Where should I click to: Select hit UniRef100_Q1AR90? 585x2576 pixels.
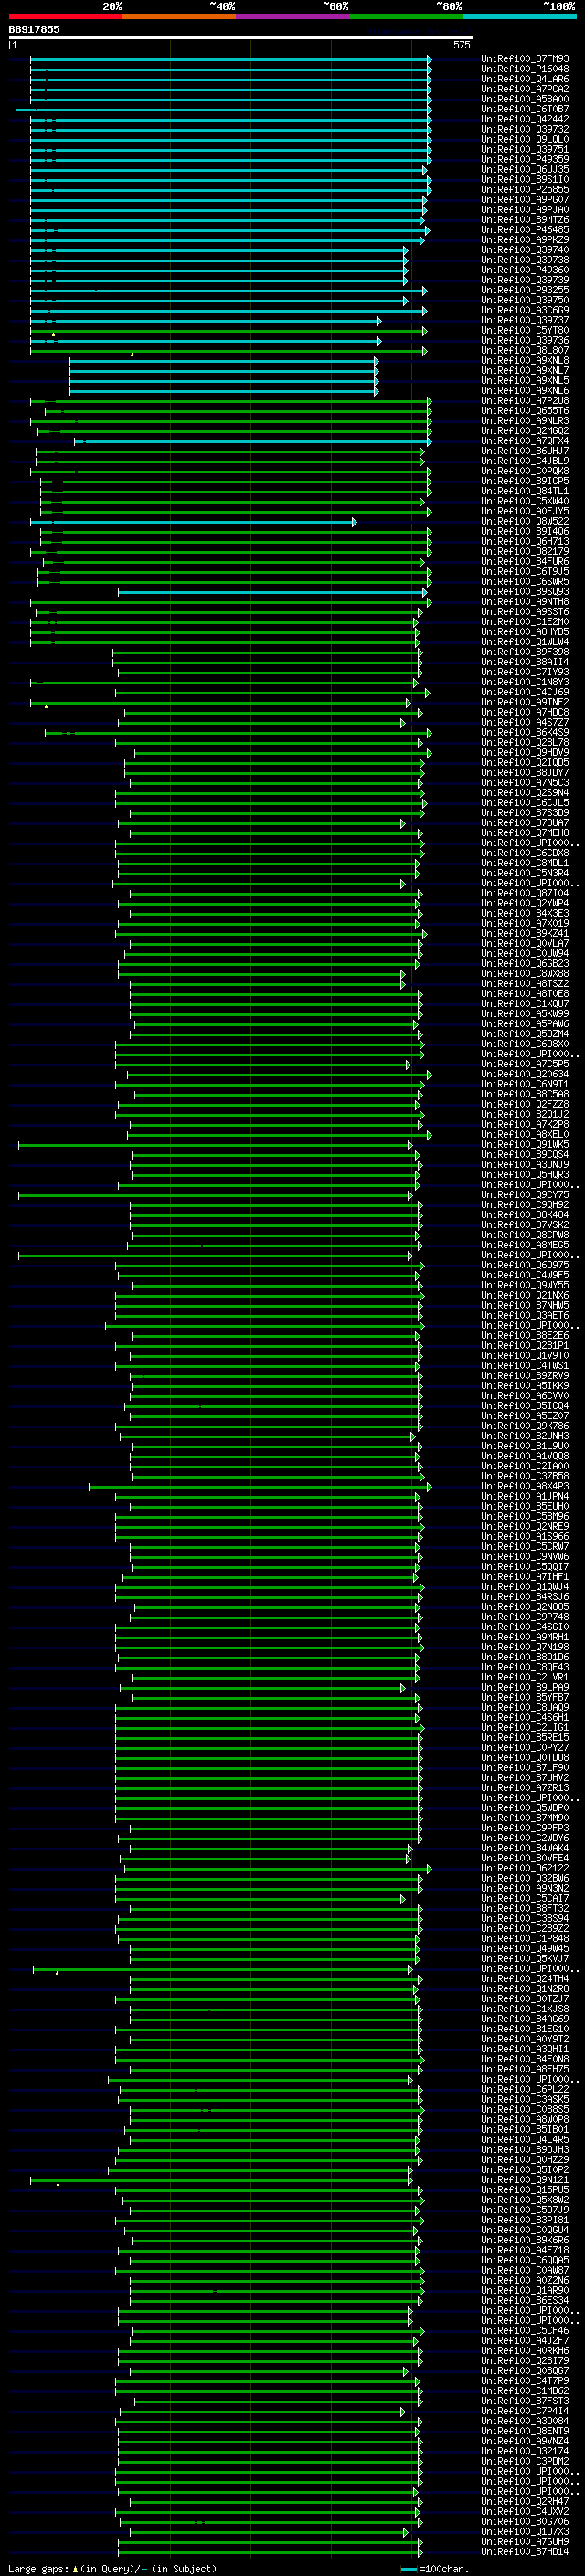[525, 2290]
